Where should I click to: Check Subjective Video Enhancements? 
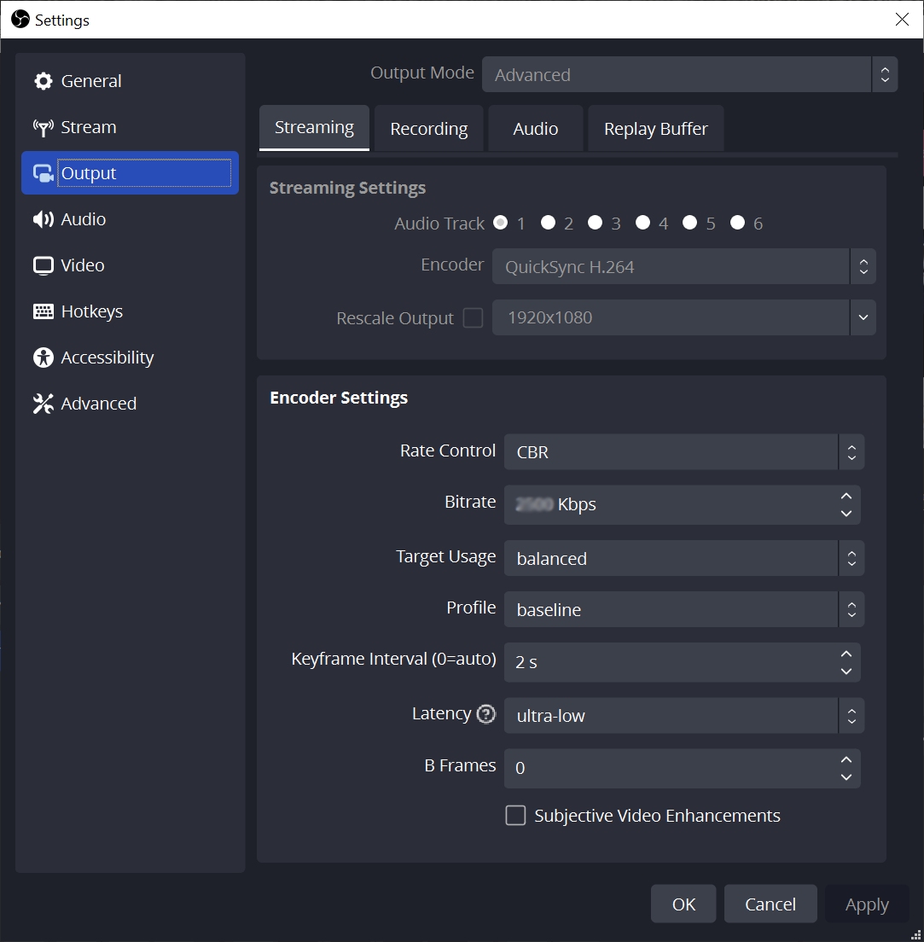515,815
